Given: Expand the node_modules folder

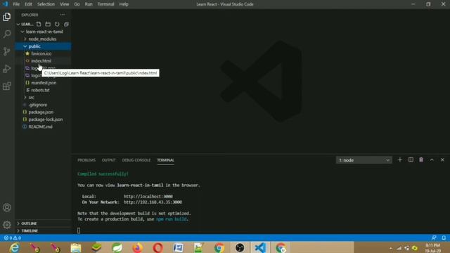Looking at the screenshot, I should (x=42, y=39).
